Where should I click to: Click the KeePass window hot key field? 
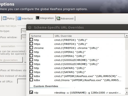point(24,37)
